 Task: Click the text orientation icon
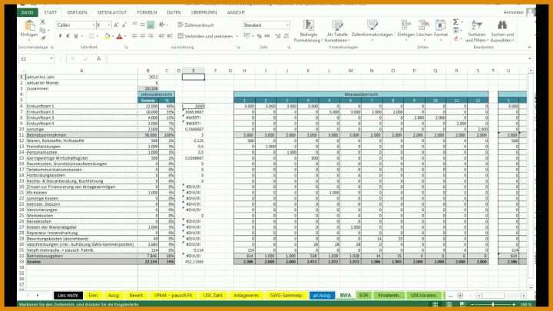[x=162, y=25]
